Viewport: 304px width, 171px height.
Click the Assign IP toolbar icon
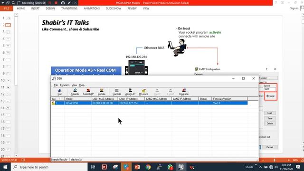(130, 92)
